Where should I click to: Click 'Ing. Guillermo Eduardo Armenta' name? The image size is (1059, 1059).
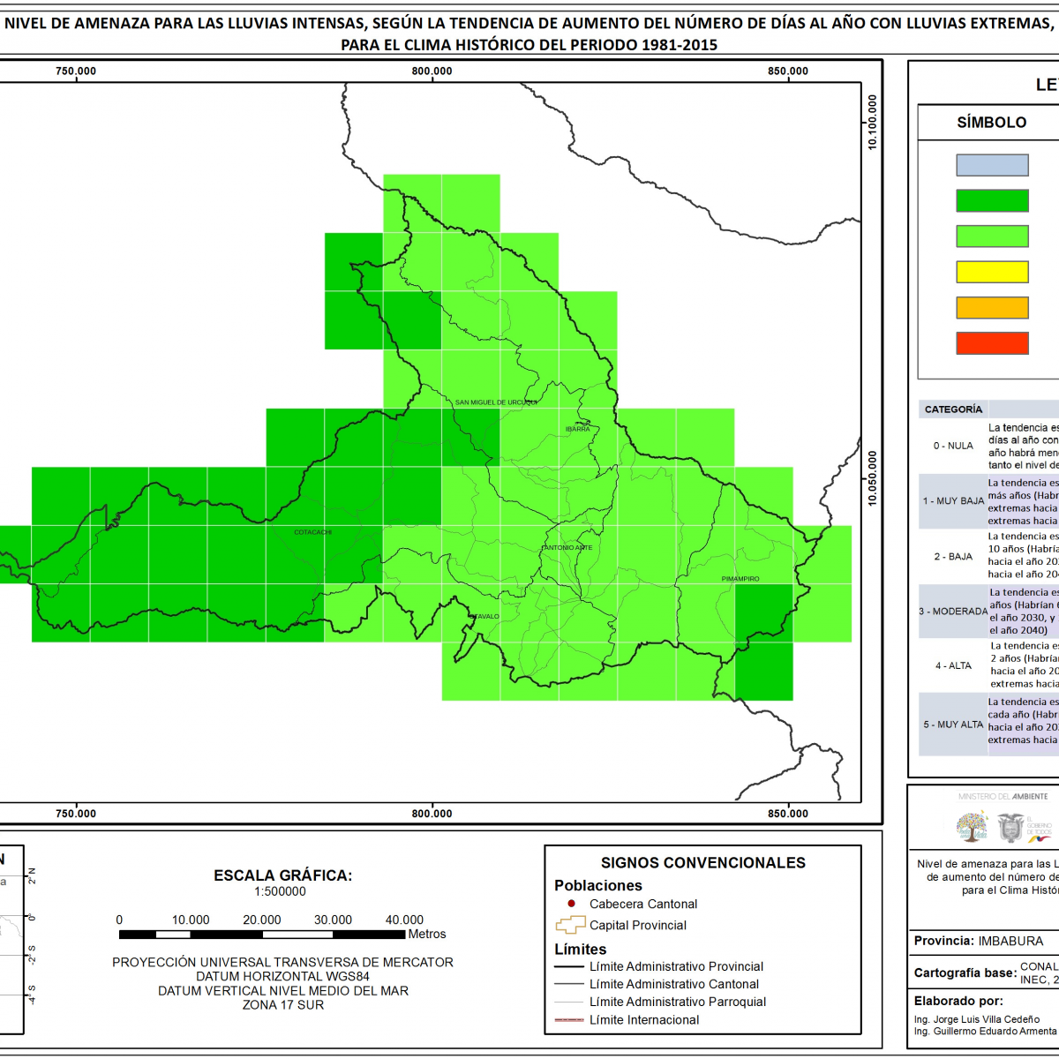[986, 1031]
